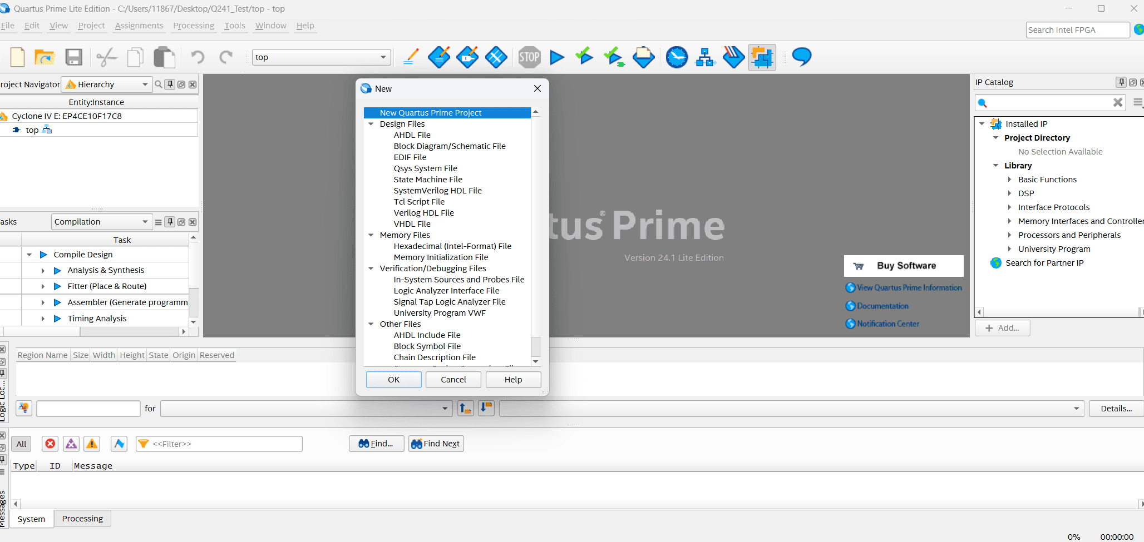Click the blue speech bubble toolbar icon
This screenshot has height=542, width=1144.
click(x=801, y=57)
